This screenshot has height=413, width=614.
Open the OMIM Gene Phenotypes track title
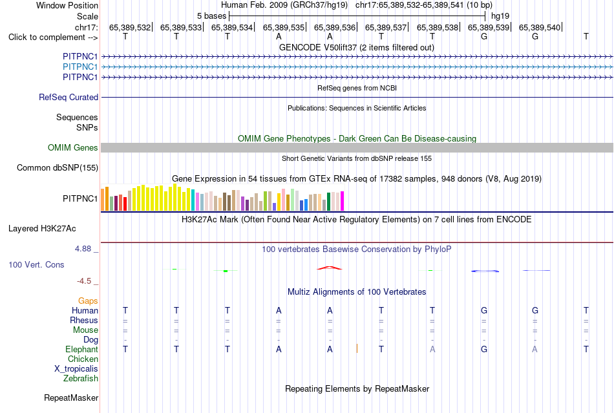[357, 138]
